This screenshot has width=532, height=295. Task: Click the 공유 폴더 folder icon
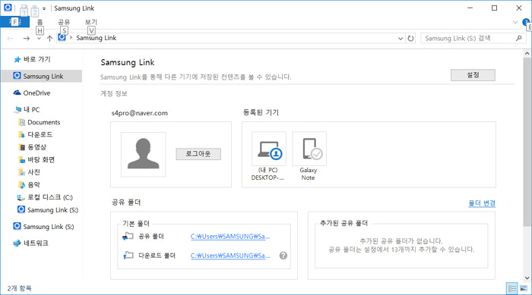tap(128, 236)
